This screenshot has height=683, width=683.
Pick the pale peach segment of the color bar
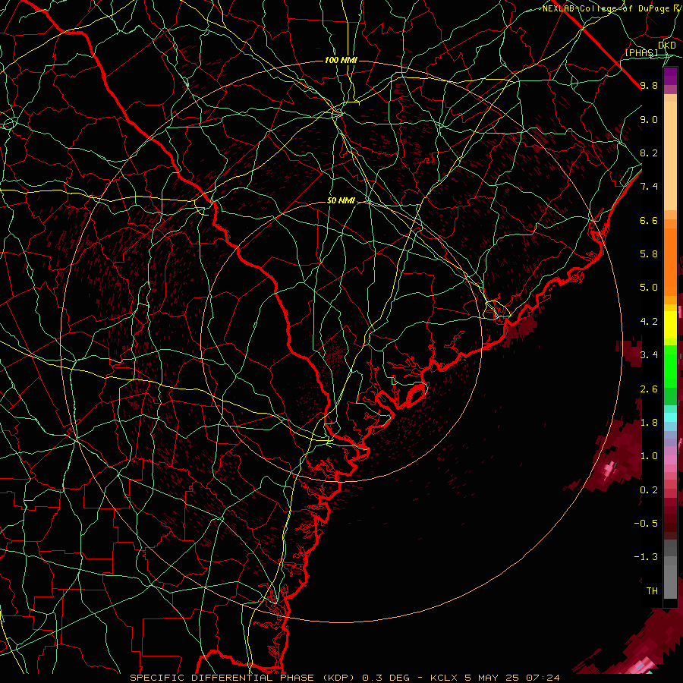tap(670, 156)
